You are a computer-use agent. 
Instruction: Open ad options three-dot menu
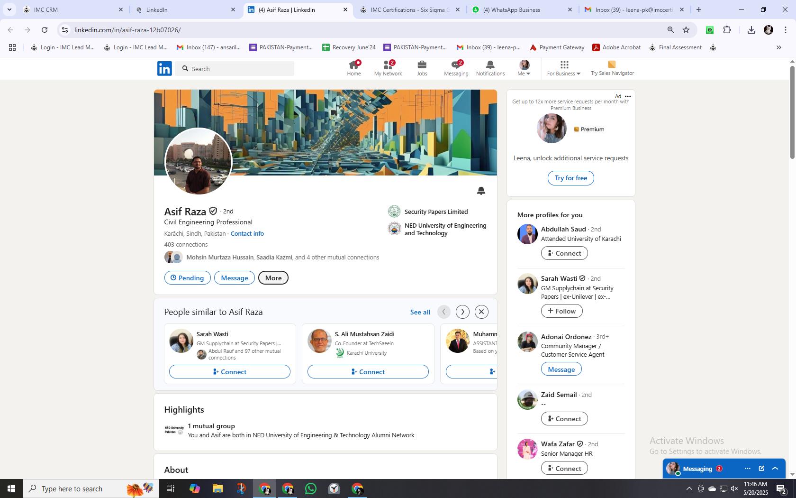coord(628,96)
